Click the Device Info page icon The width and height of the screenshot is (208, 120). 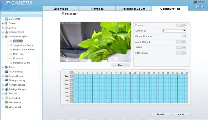point(7,19)
